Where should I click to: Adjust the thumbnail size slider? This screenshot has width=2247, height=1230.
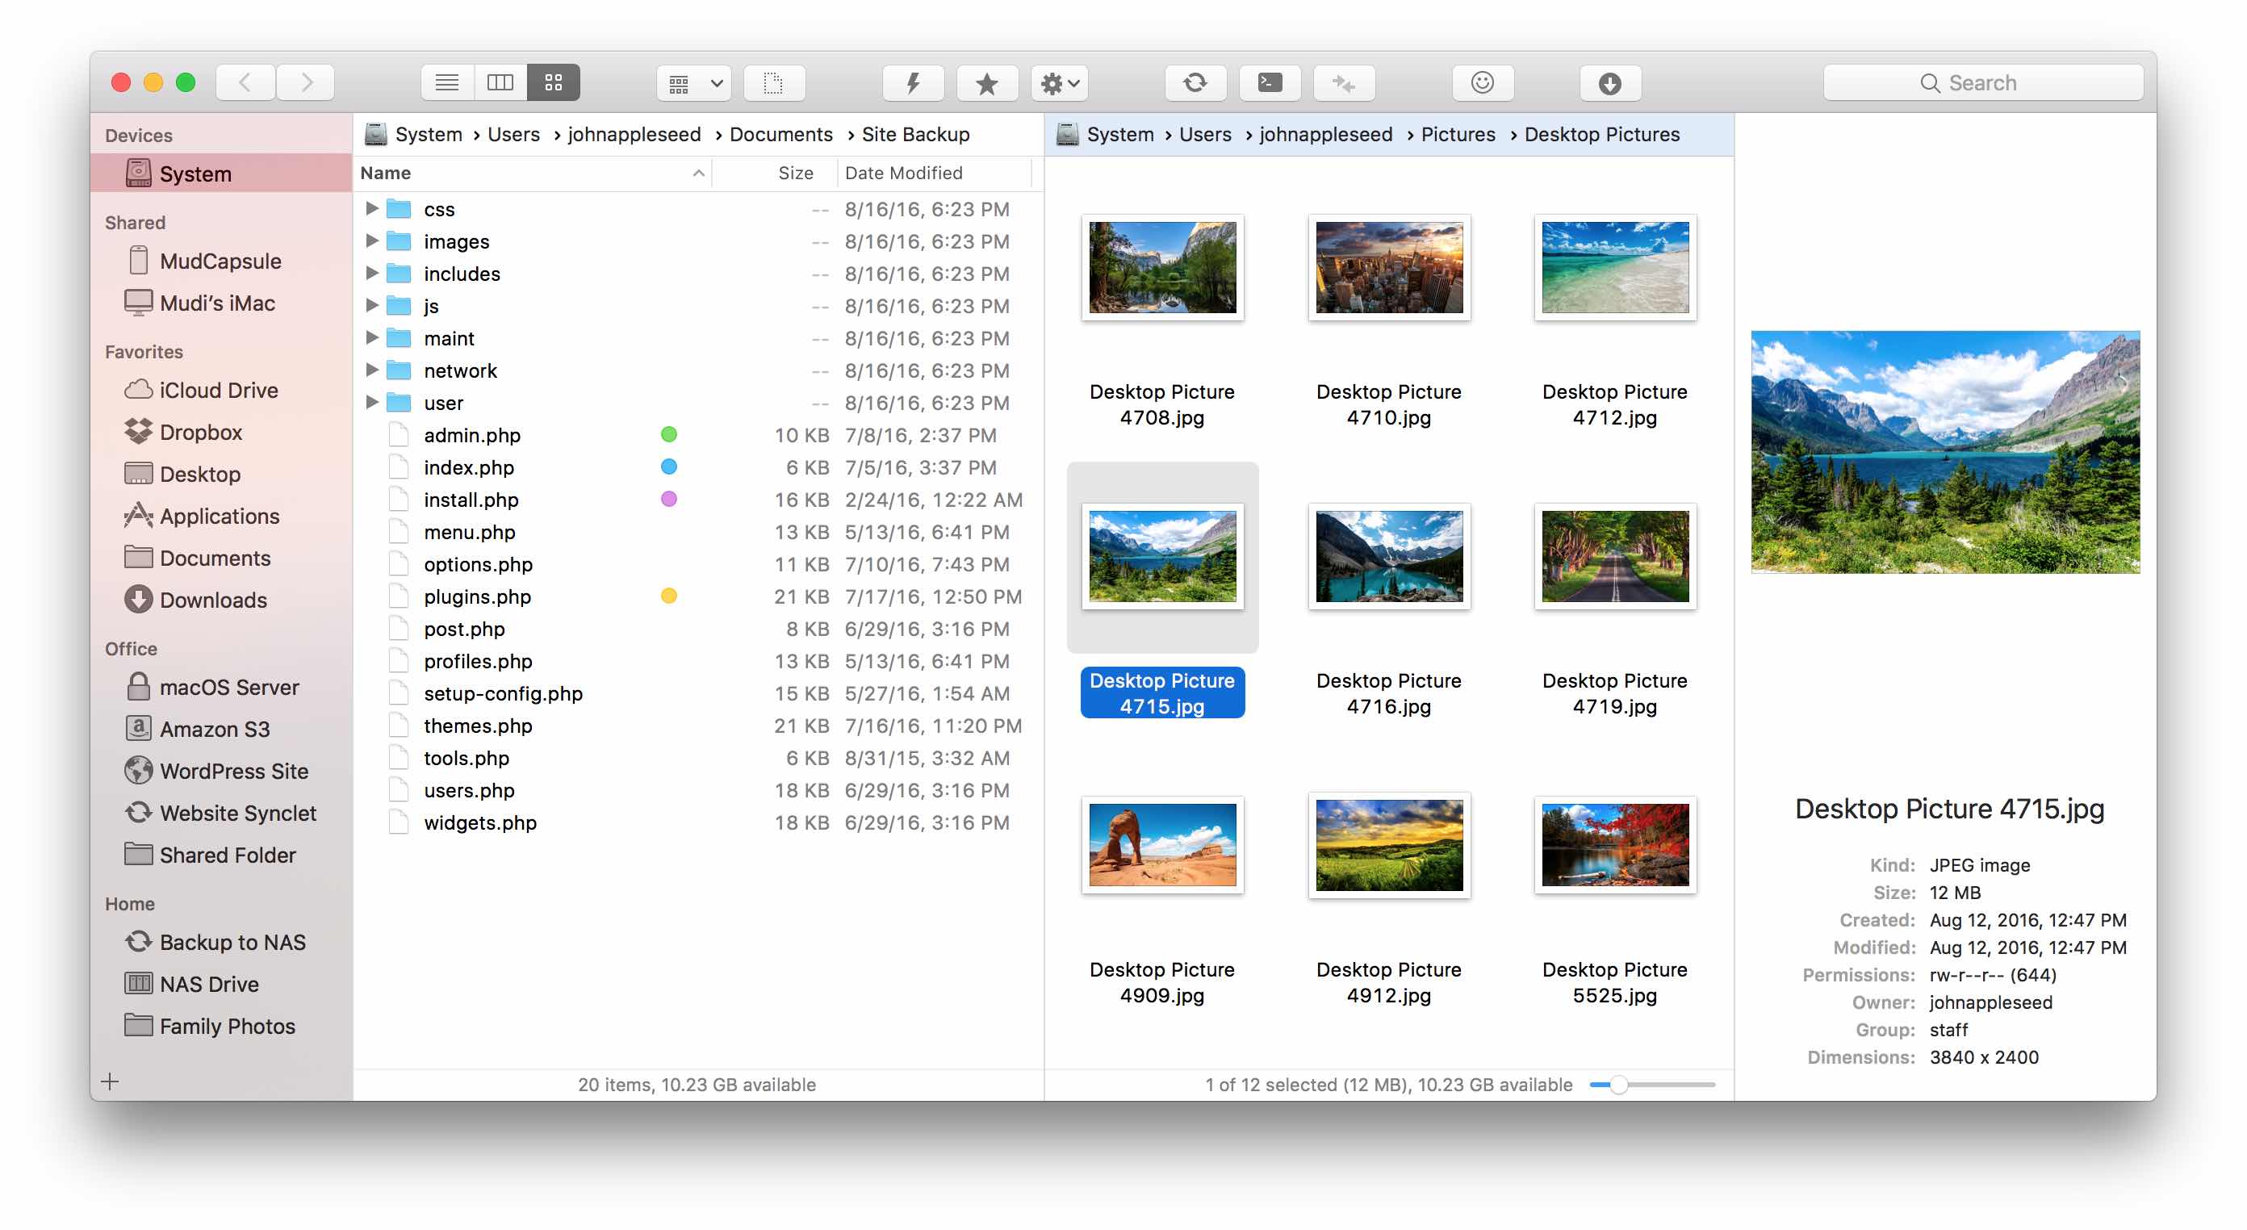click(1618, 1084)
